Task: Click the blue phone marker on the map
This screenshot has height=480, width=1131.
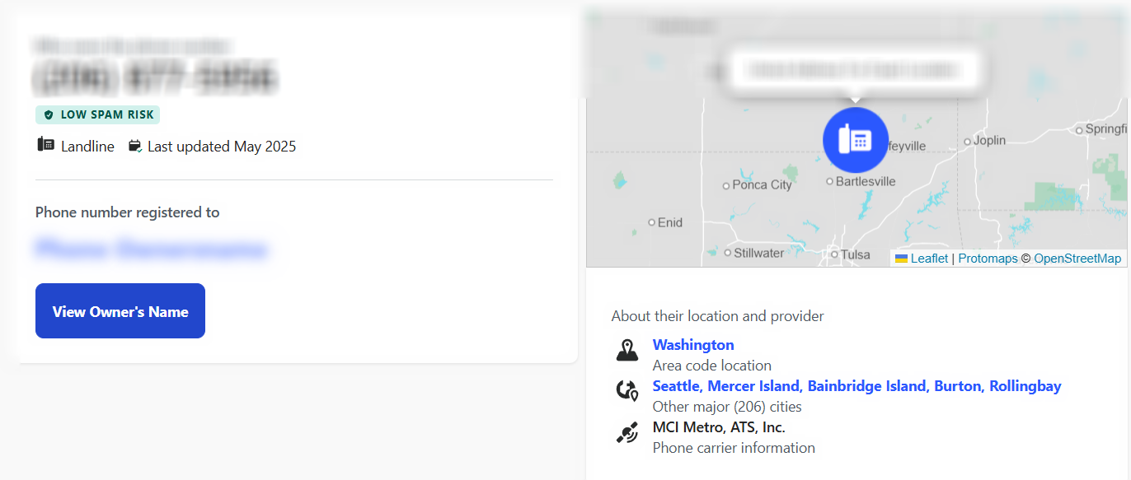Action: click(856, 140)
